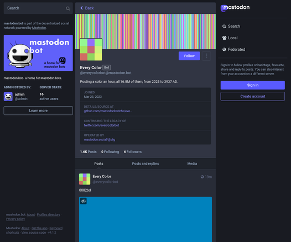The width and height of the screenshot is (291, 242).
Task: Open the three-dot profile menu
Action: [x=206, y=56]
